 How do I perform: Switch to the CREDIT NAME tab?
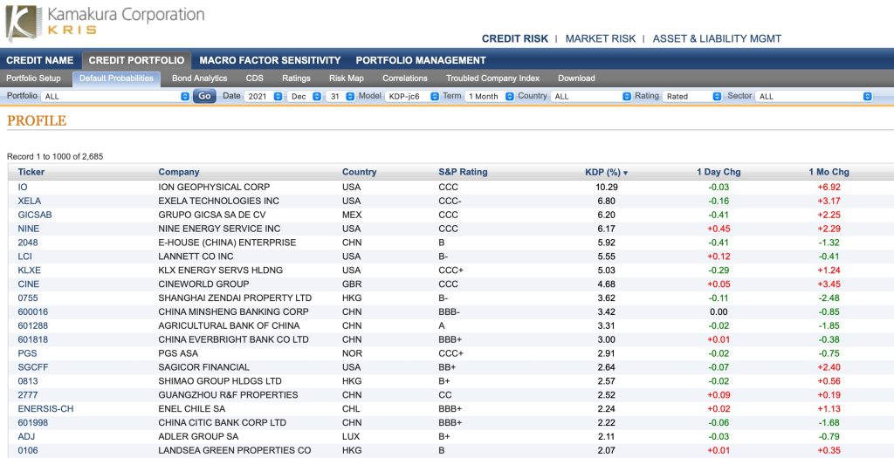pyautogui.click(x=40, y=60)
